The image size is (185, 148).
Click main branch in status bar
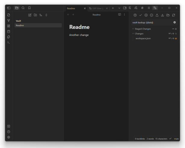click(x=176, y=139)
